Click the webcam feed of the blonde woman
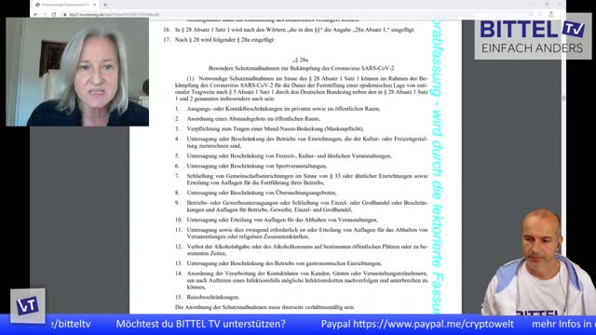The image size is (596, 335). point(77,72)
